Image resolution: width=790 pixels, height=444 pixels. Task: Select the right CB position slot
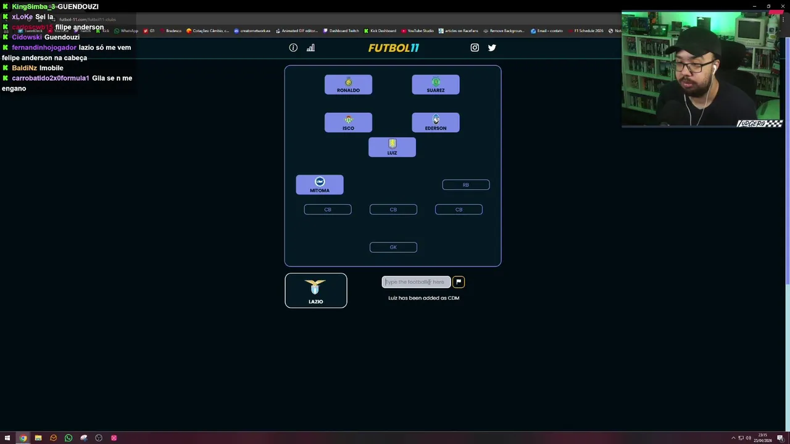point(459,210)
